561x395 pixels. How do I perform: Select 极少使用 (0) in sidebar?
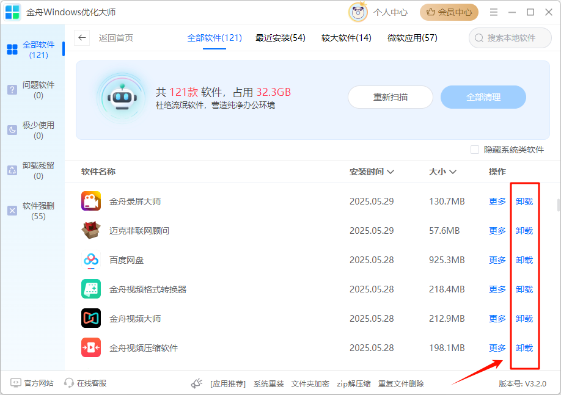32,131
